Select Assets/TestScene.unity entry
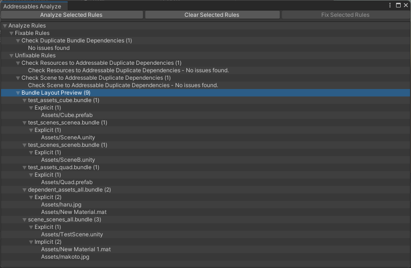The image size is (411, 268). tap(205, 234)
